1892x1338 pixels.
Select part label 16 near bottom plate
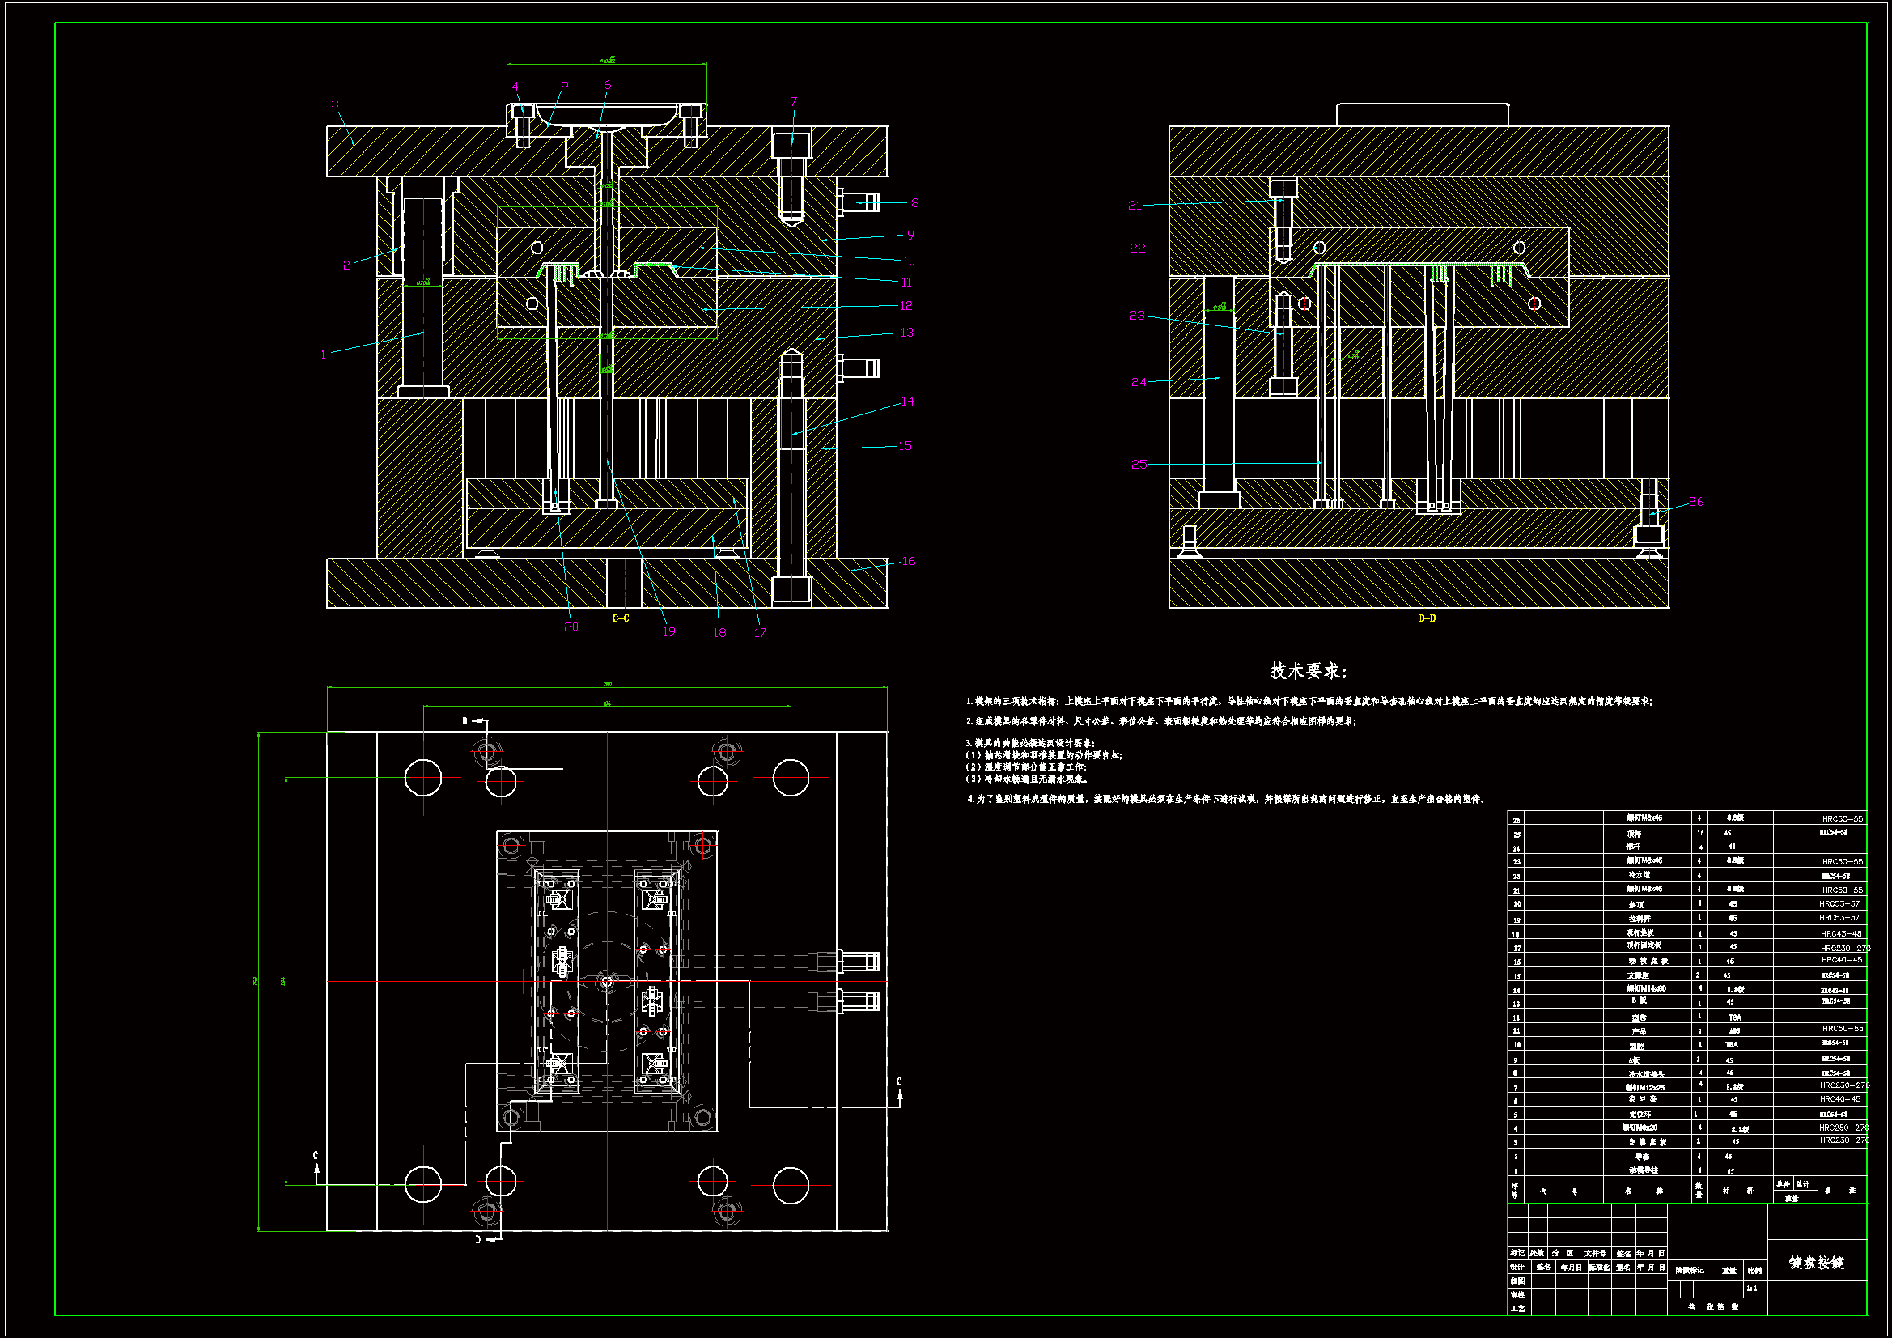908,561
